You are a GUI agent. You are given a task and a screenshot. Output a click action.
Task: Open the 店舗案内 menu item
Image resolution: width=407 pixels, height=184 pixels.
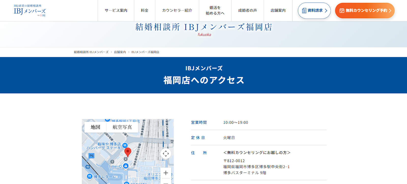[278, 10]
